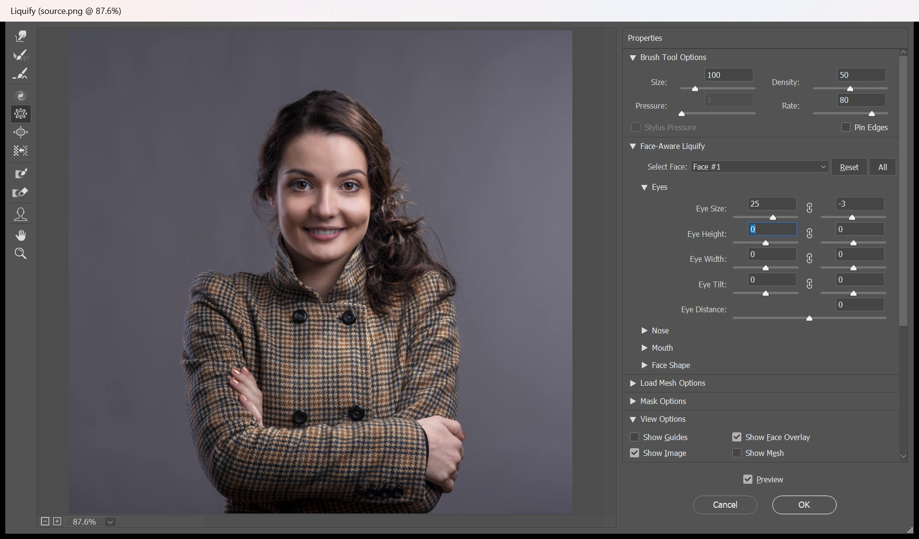Select the Freeze Mask tool
The height and width of the screenshot is (539, 919).
[x=21, y=173]
